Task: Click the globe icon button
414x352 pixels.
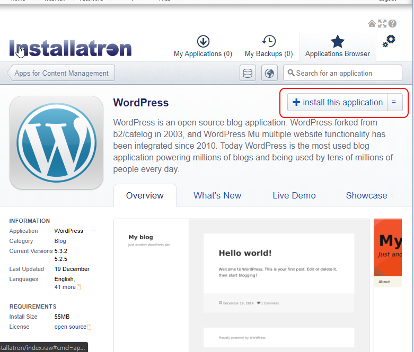Action: click(x=269, y=73)
